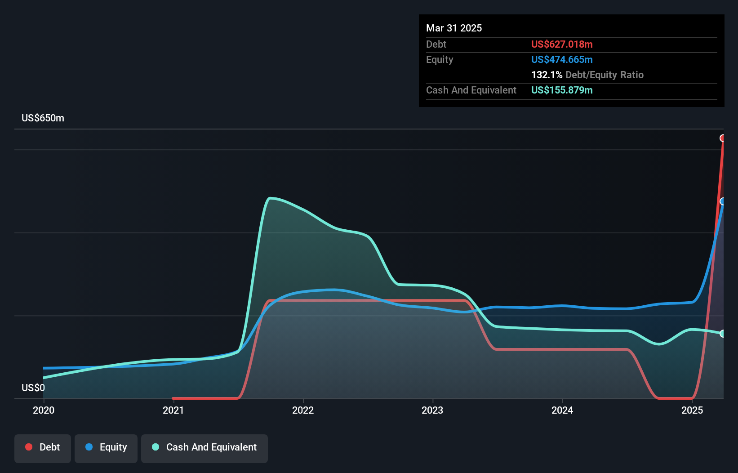Toggle the Equity legend button
738x473 pixels.
[x=106, y=448]
